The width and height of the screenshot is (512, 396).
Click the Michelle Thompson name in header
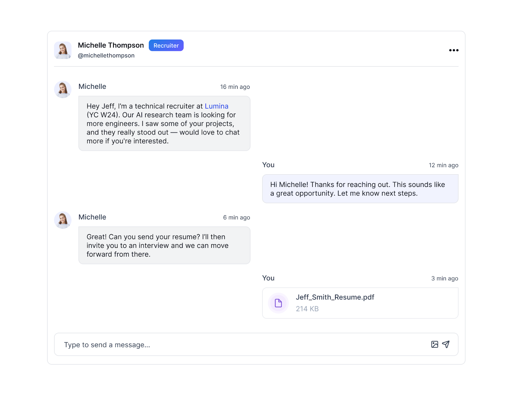click(x=111, y=45)
